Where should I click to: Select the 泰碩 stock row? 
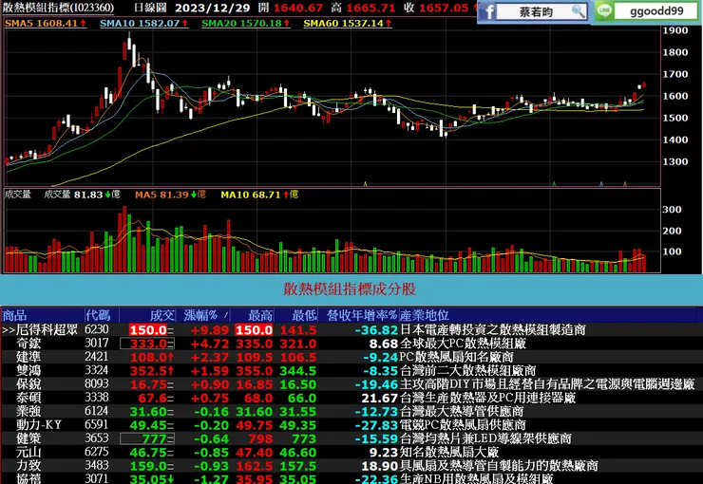click(351, 398)
